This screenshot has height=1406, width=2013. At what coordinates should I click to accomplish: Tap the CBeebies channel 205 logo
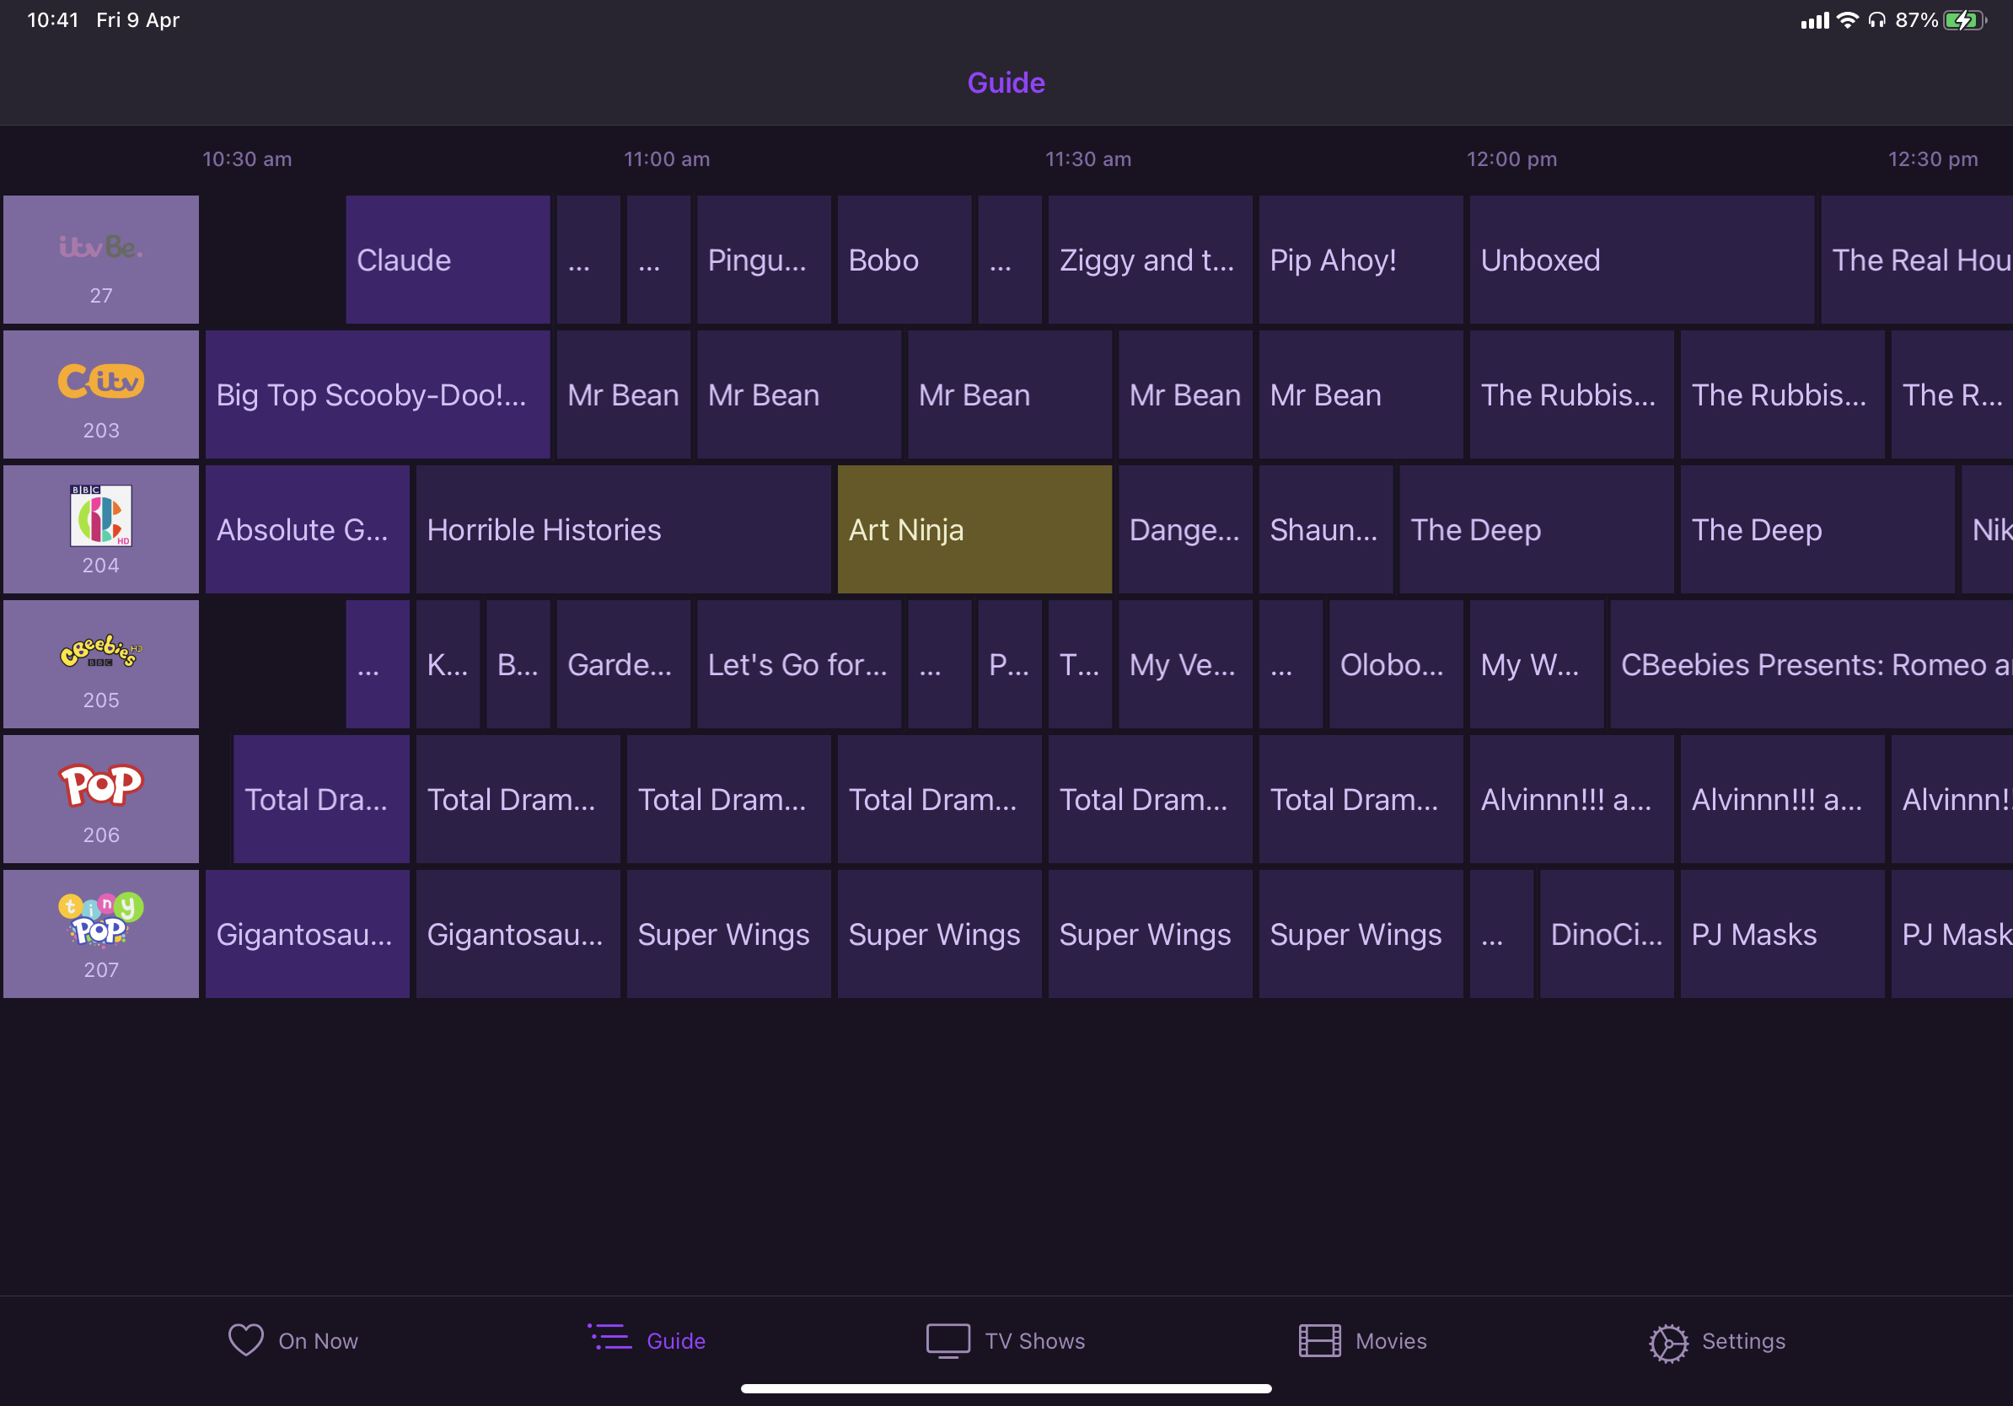pos(101,652)
